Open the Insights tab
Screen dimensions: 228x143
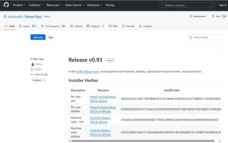(146, 26)
